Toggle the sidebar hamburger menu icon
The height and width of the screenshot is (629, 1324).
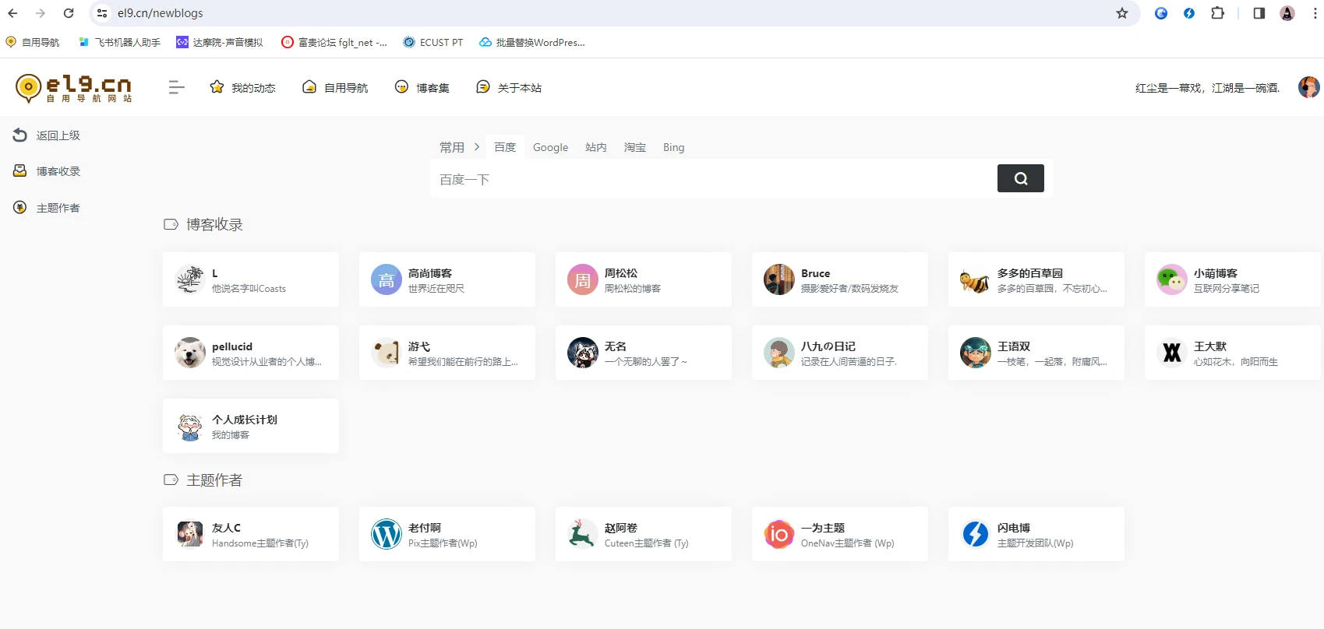tap(177, 87)
